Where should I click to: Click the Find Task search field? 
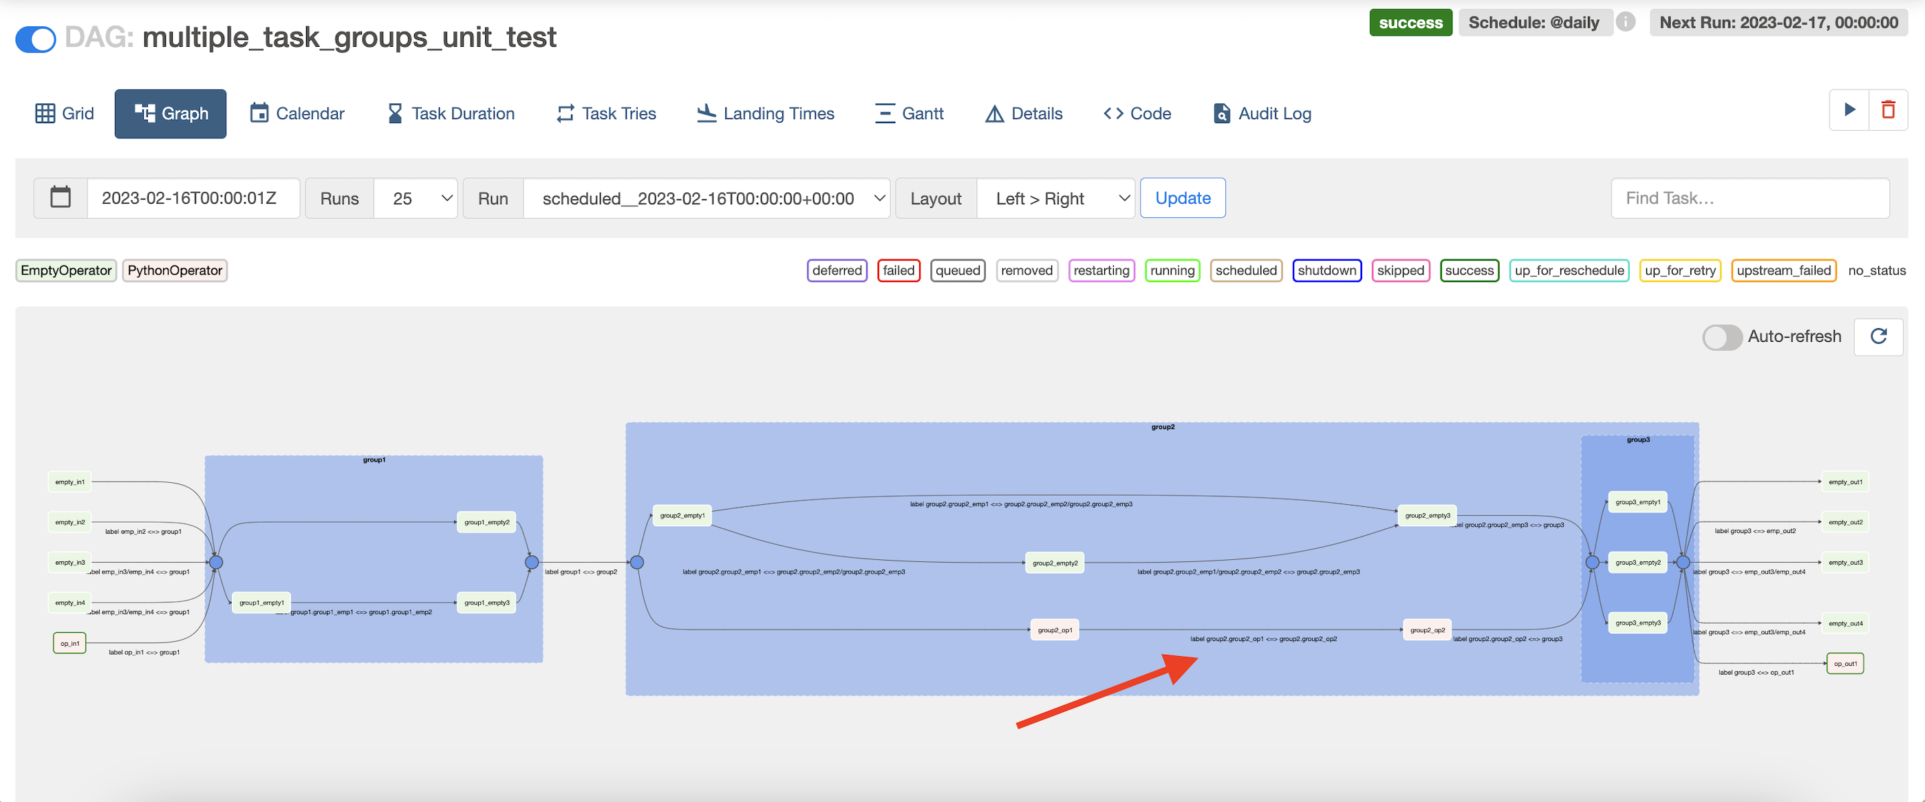point(1750,198)
